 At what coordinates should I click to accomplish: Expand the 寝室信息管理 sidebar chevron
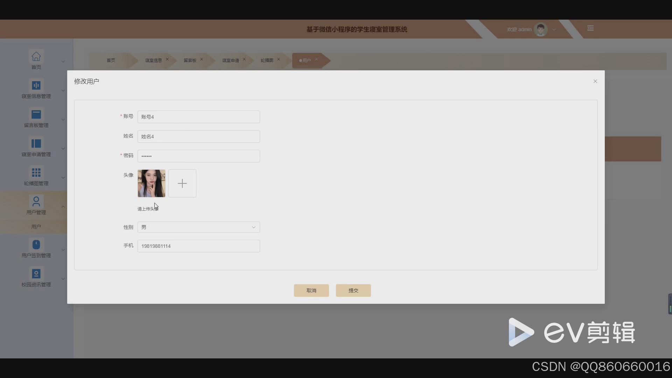pos(63,91)
